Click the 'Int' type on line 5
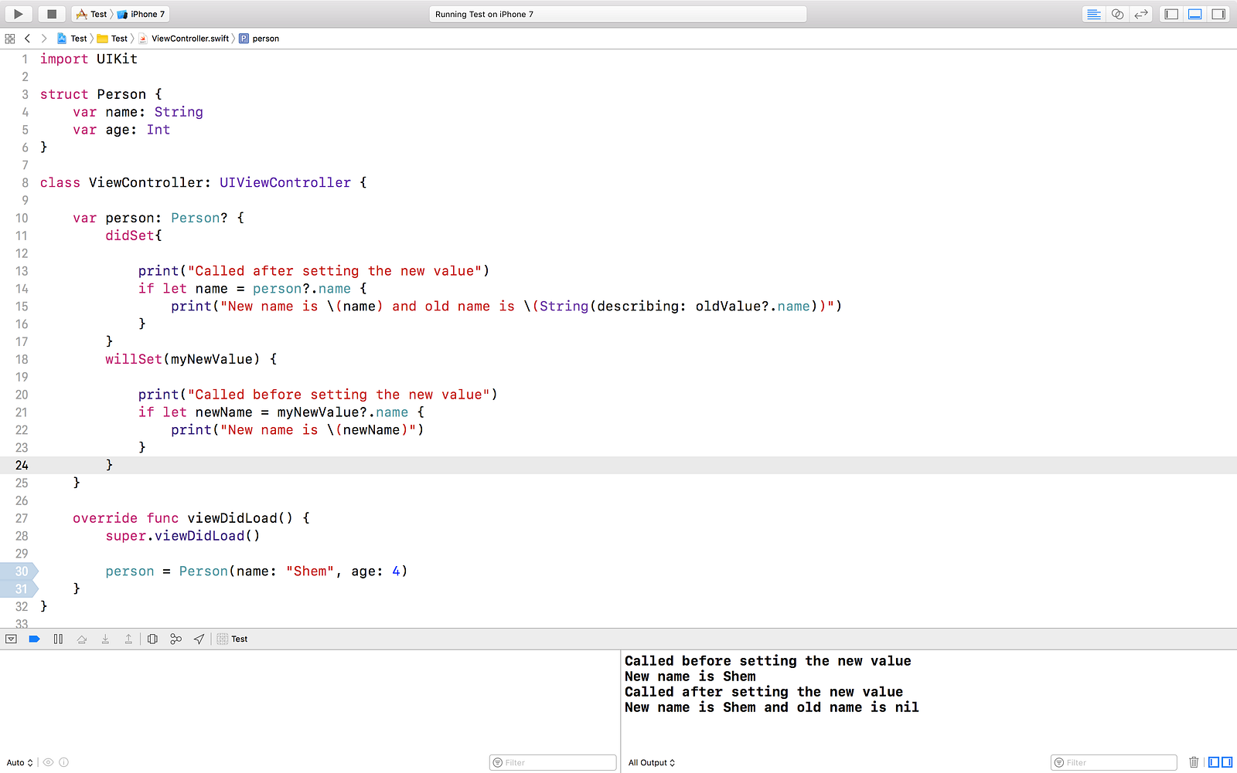 158,131
